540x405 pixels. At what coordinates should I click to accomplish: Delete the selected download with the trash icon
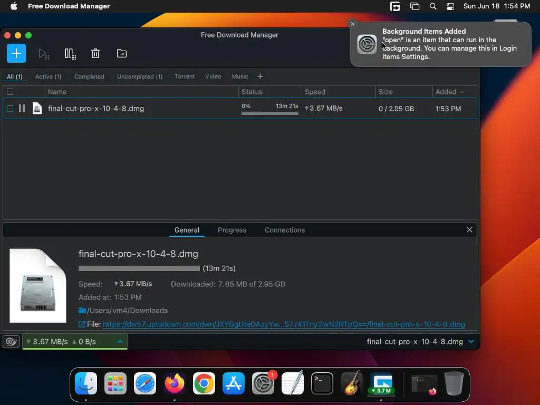(x=95, y=53)
